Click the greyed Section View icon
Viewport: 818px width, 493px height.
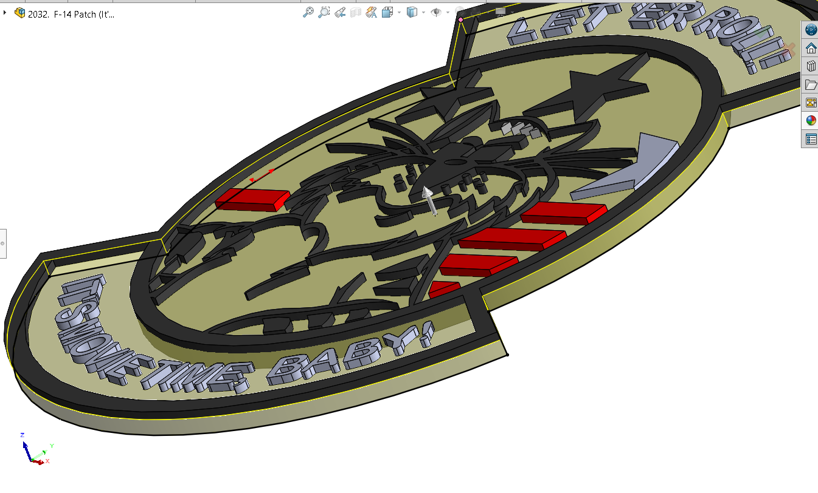pyautogui.click(x=356, y=12)
